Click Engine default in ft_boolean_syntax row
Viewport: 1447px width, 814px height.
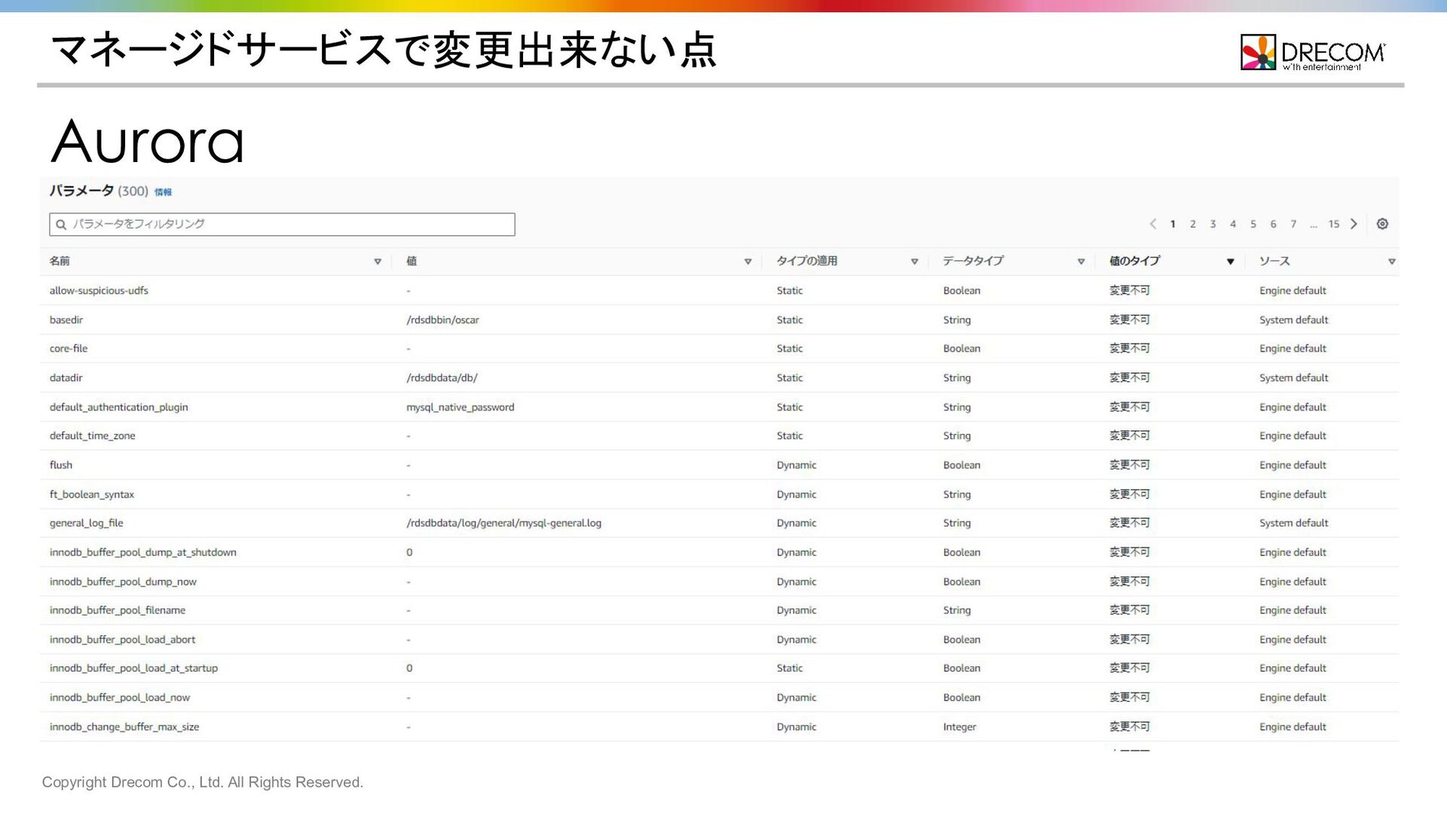pos(1293,494)
